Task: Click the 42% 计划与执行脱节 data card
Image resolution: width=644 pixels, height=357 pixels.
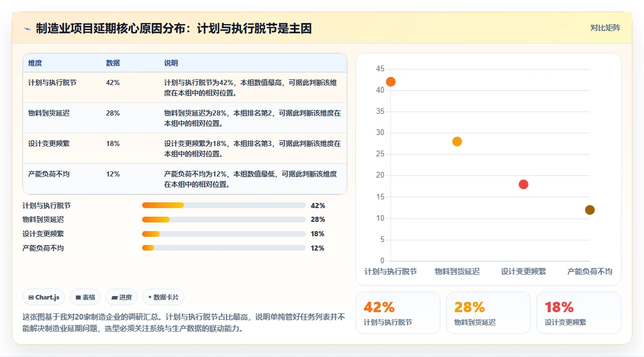Action: (x=397, y=313)
